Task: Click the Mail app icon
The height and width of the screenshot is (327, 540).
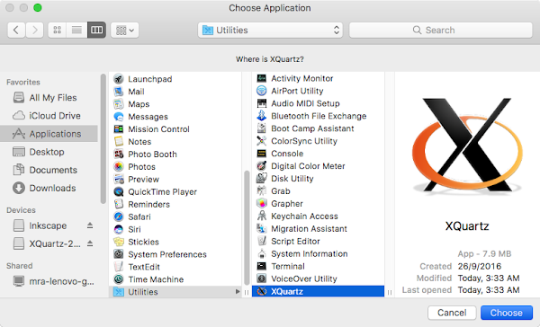Action: click(x=119, y=92)
